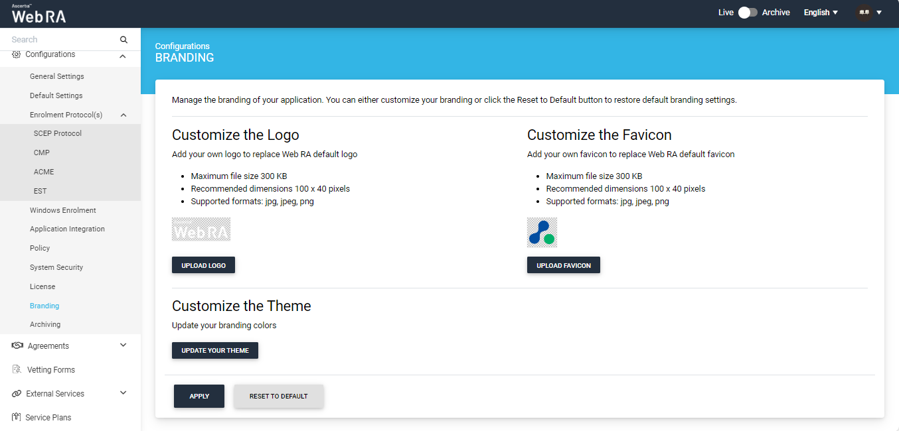Click the search magnifier icon

coord(123,40)
